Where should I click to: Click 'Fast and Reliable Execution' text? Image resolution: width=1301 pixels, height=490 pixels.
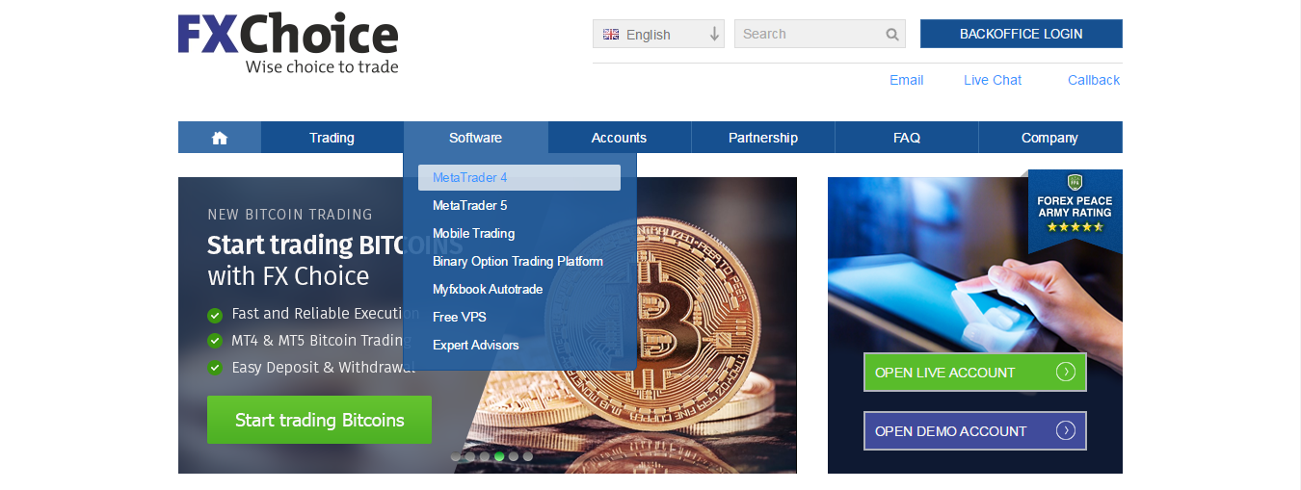click(326, 314)
